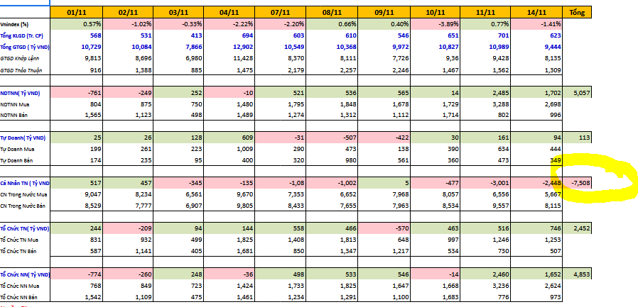Click the Tổng column header cell
The height and width of the screenshot is (307, 638).
pyautogui.click(x=577, y=12)
